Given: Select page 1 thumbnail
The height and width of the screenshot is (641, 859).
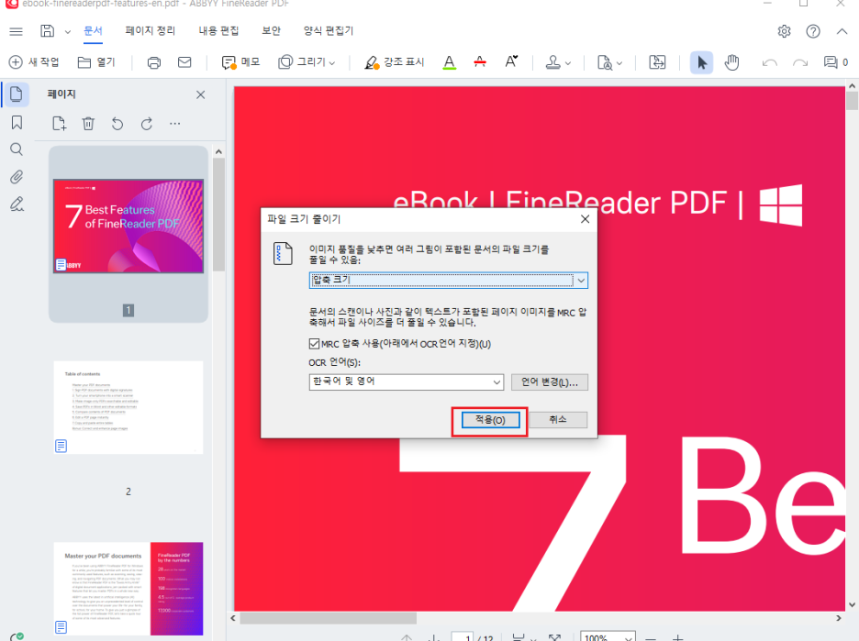Looking at the screenshot, I should pos(128,227).
